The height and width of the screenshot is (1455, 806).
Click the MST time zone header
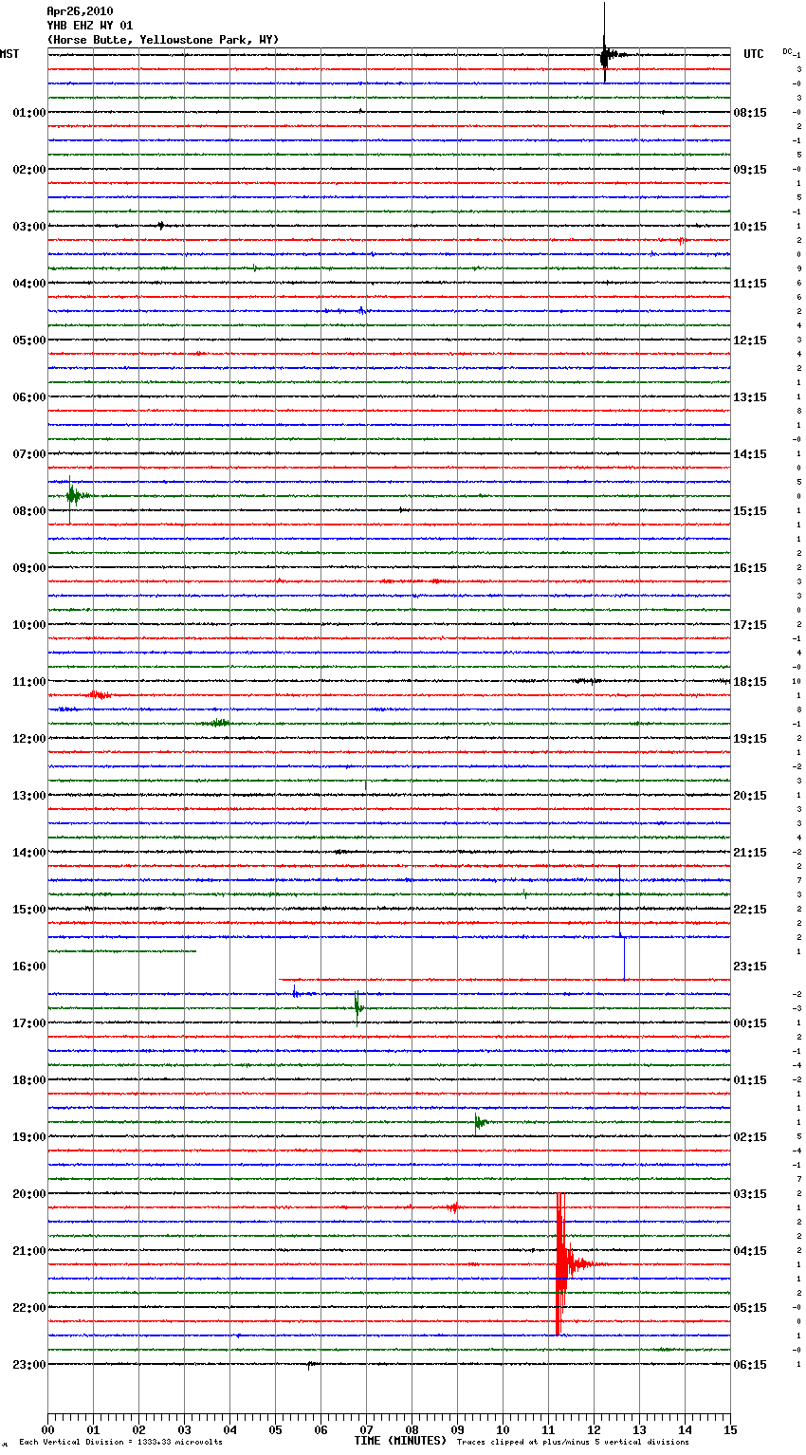(9, 54)
